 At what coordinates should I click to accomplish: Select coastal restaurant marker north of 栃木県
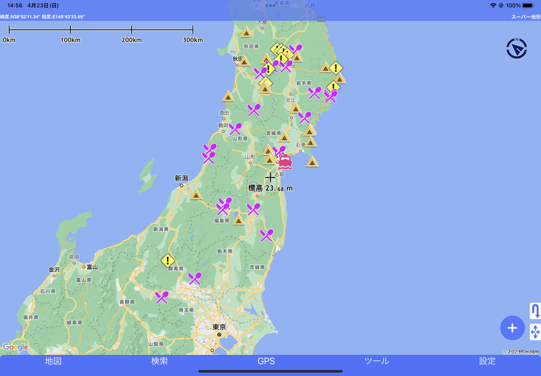click(266, 235)
